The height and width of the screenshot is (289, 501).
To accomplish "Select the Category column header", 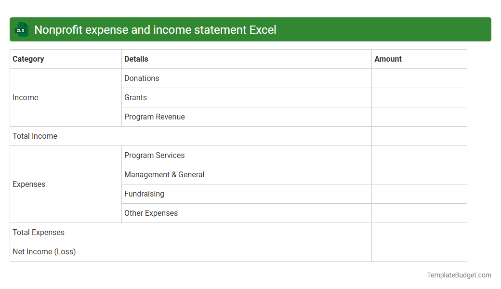I will (x=28, y=59).
